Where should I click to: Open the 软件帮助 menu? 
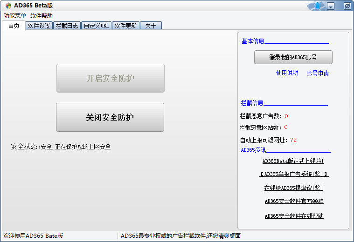click(x=42, y=16)
